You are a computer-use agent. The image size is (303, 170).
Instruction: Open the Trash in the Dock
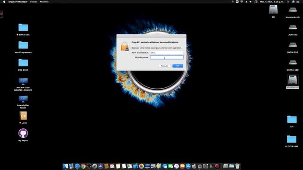(237, 166)
